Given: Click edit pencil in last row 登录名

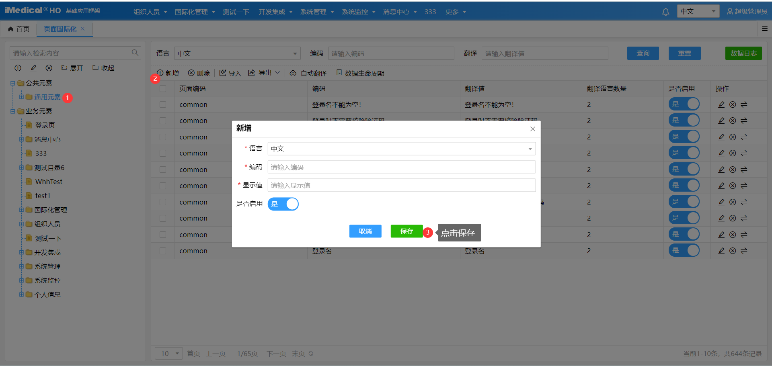Looking at the screenshot, I should click(x=721, y=251).
